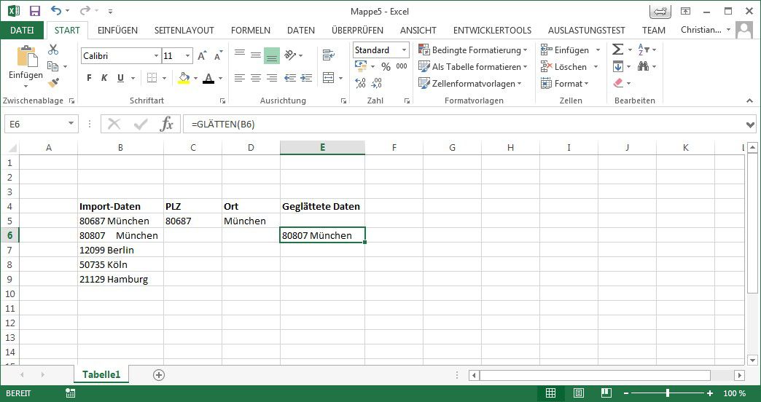This screenshot has width=761, height=402.
Task: Toggle middle vertical alignment
Action: click(x=256, y=55)
